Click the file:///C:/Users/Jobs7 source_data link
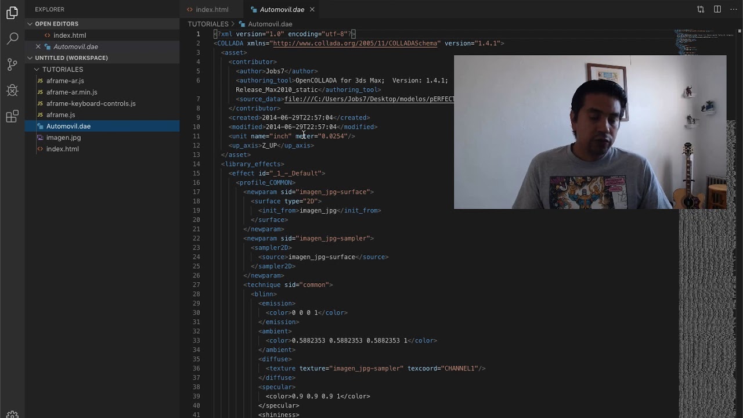The width and height of the screenshot is (743, 418). pyautogui.click(x=369, y=99)
